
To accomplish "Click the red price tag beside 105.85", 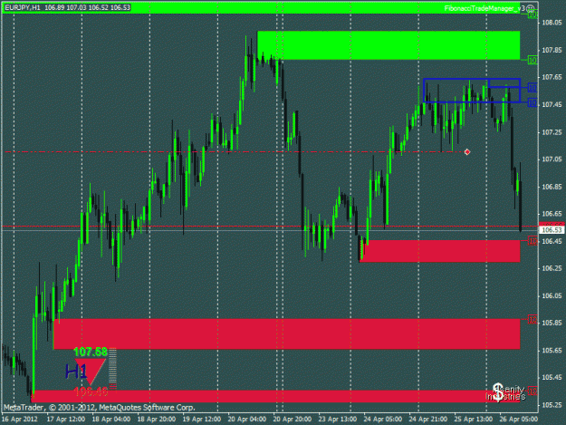I will coord(532,319).
